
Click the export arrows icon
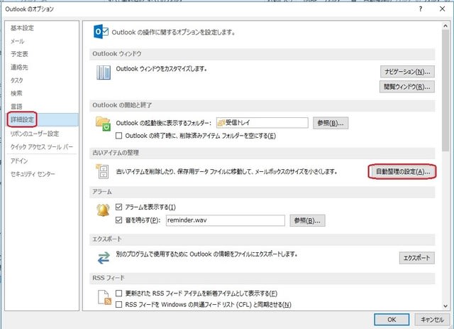(104, 258)
